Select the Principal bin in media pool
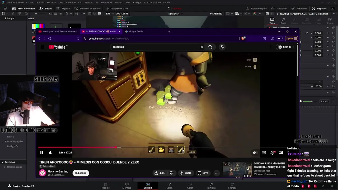This screenshot has height=190, width=338. [x=10, y=18]
